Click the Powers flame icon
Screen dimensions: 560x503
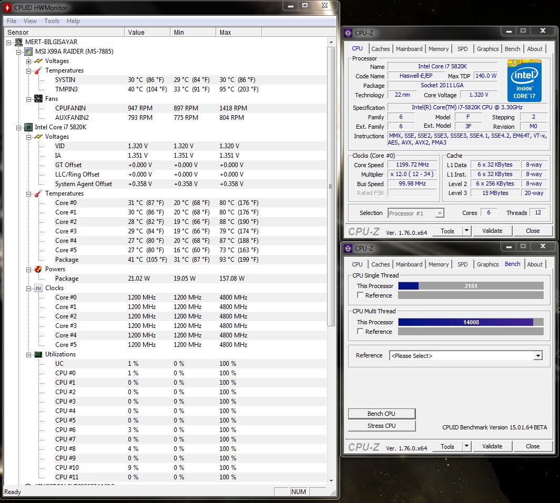[x=38, y=269]
